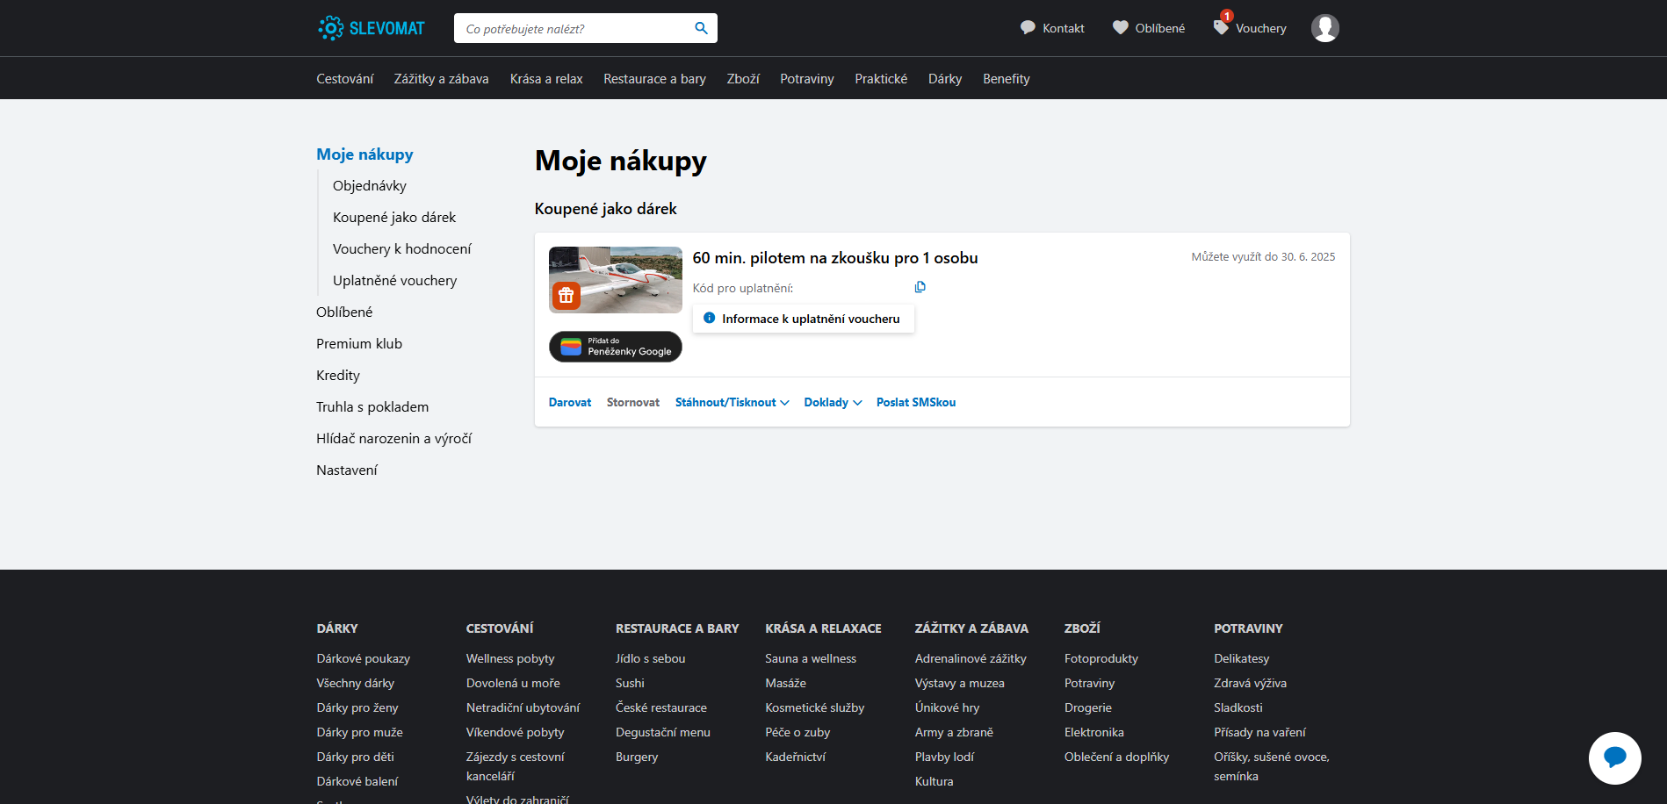Open Premium klub in sidebar
Image resolution: width=1667 pixels, height=804 pixels.
359,344
